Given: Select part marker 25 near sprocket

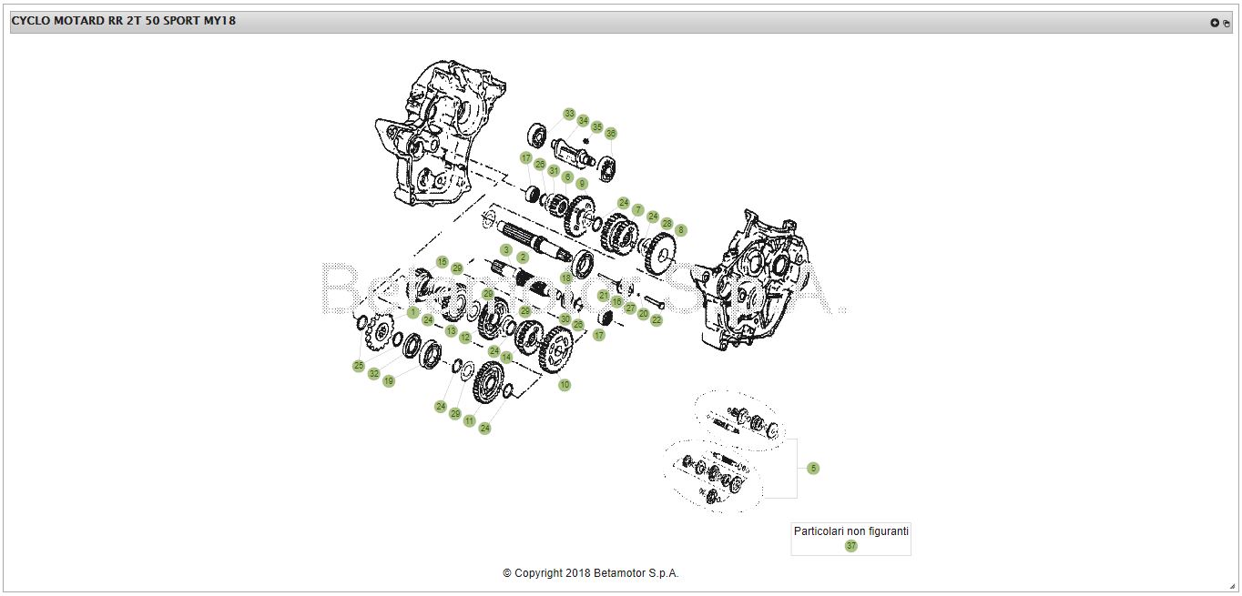Looking at the screenshot, I should click(x=359, y=366).
